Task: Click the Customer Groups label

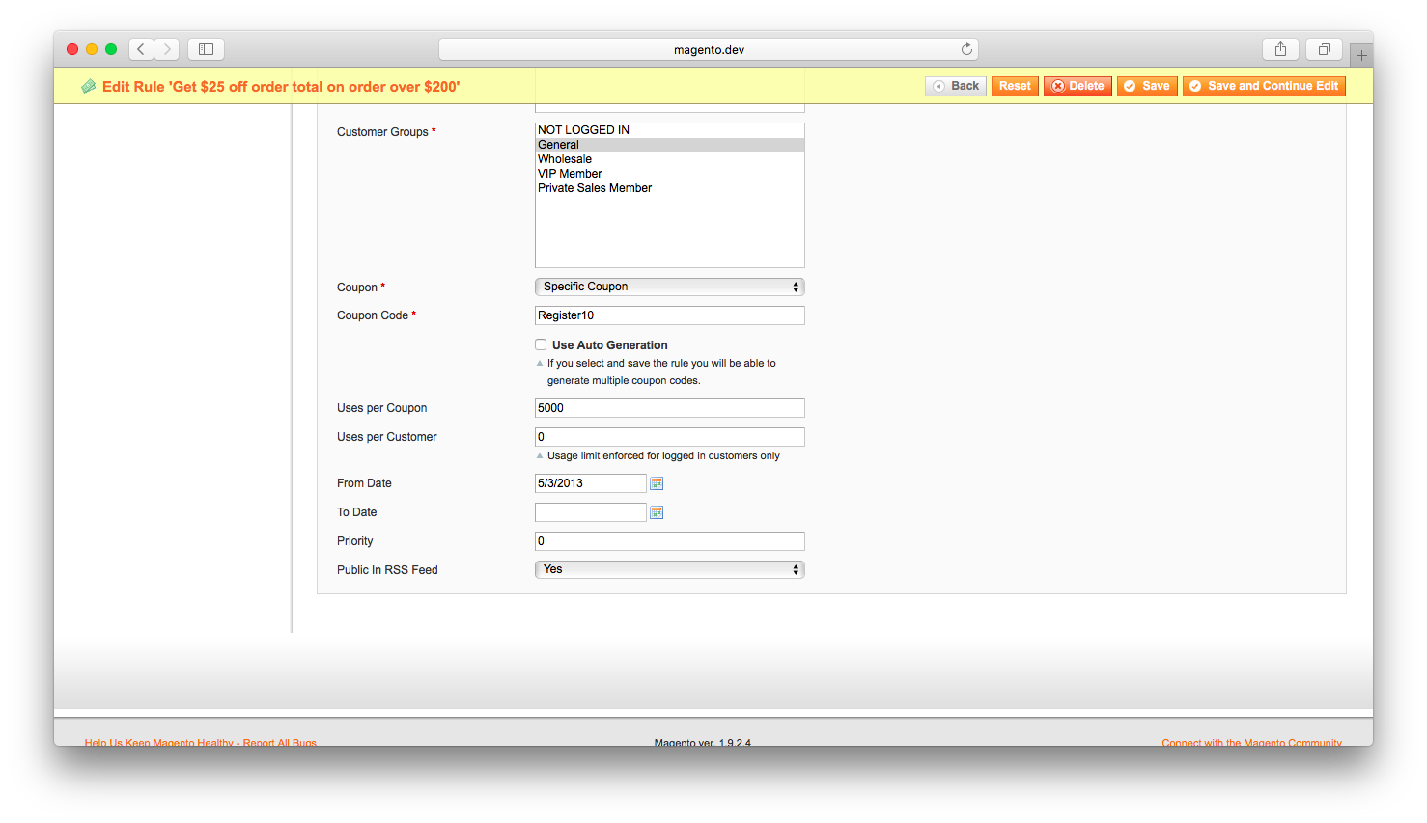Action: pos(386,132)
